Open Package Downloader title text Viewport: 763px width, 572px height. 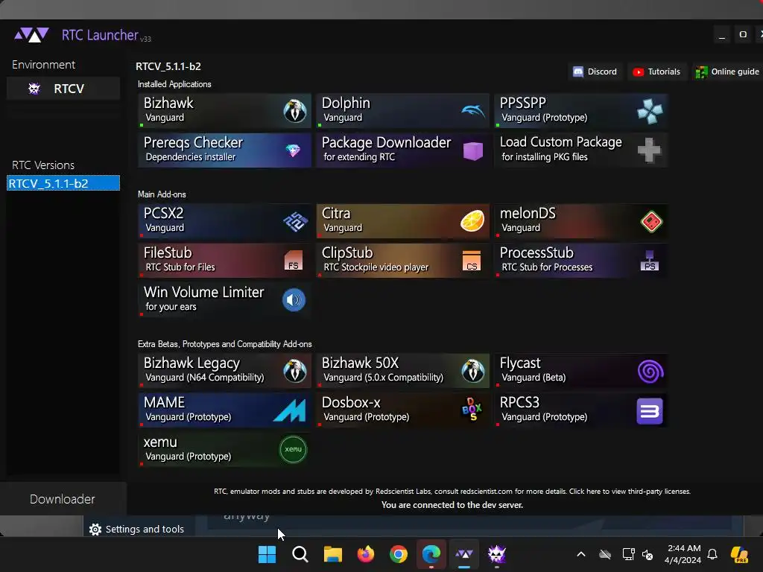click(387, 142)
